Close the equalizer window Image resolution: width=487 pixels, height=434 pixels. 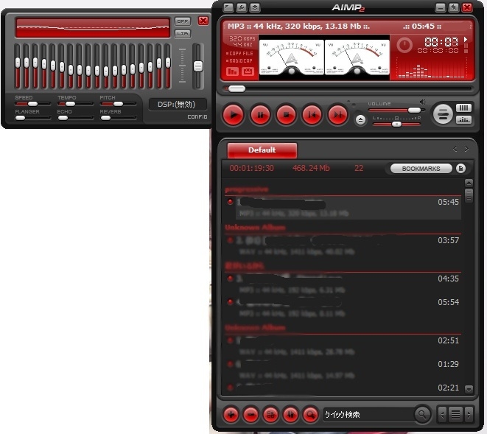point(203,21)
